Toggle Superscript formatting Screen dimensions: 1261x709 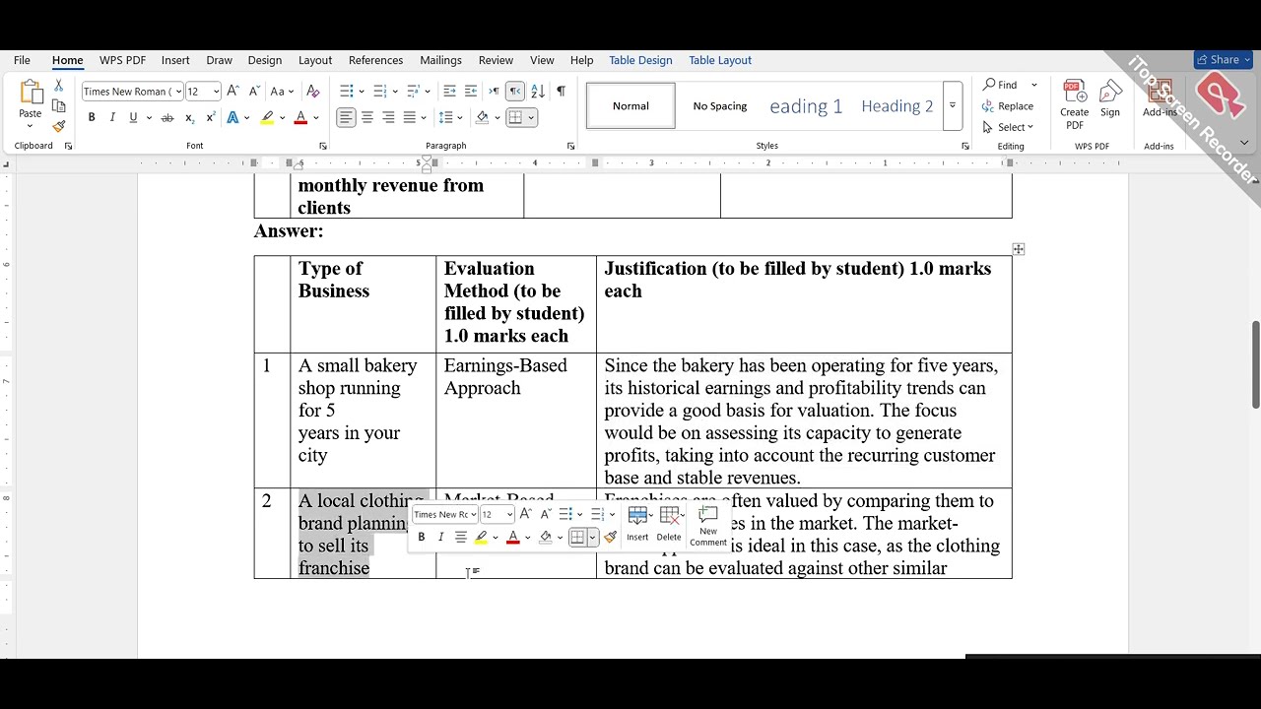coord(210,118)
